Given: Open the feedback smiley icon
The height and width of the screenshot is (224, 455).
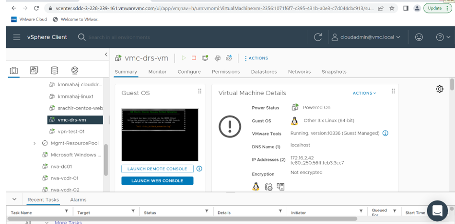Looking at the screenshot, I should click(419, 37).
